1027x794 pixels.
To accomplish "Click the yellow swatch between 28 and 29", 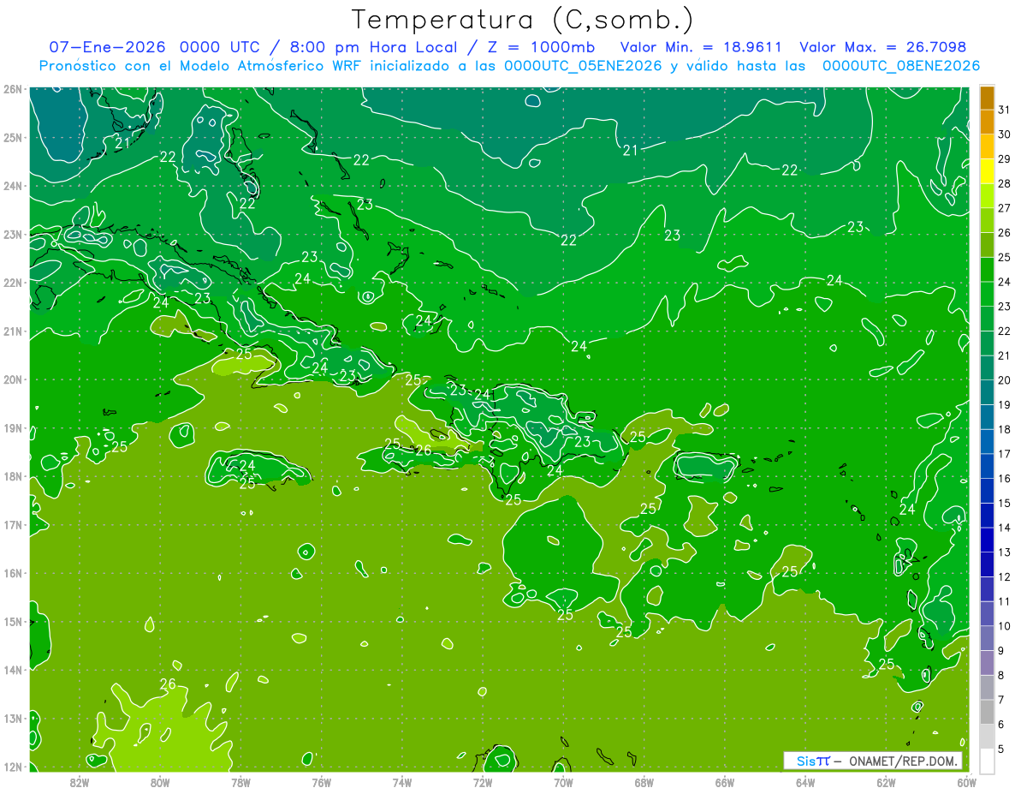I will (x=988, y=171).
